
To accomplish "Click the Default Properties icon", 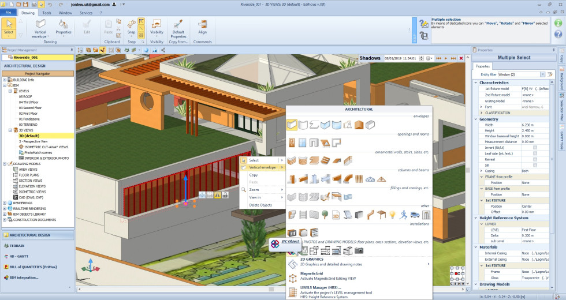I will (178, 27).
